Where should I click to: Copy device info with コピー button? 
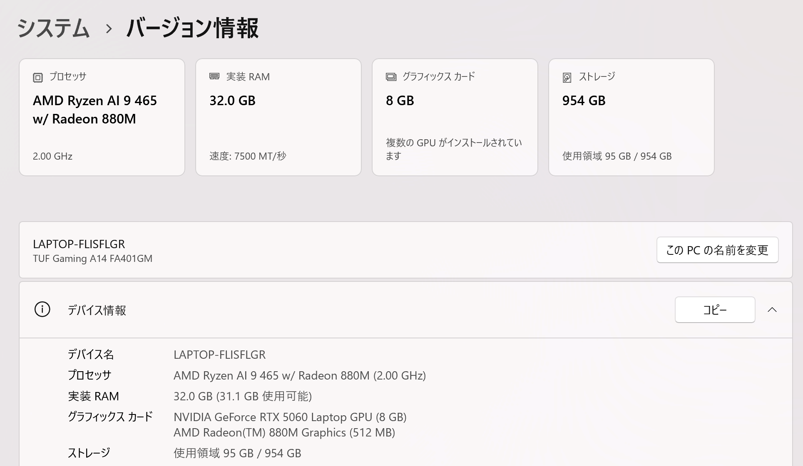[x=715, y=310]
